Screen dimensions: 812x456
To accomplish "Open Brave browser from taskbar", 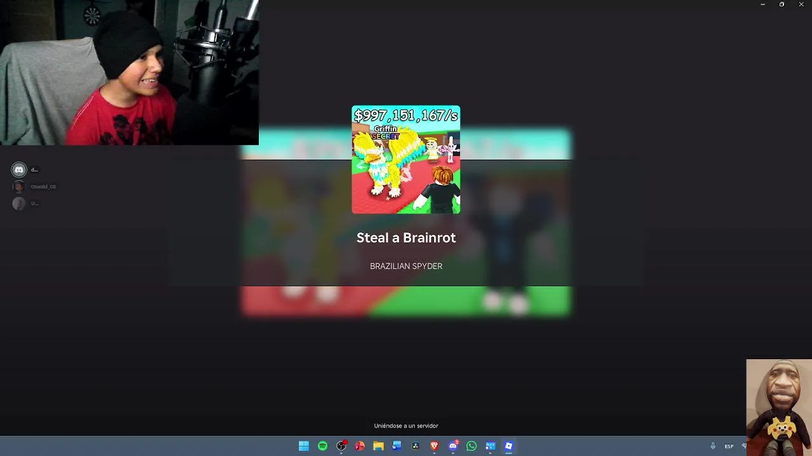I will coord(435,446).
